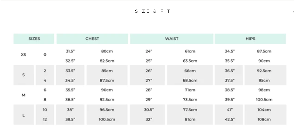Select the M size row label
Screen dimensions: 294x128
pyautogui.click(x=24, y=95)
